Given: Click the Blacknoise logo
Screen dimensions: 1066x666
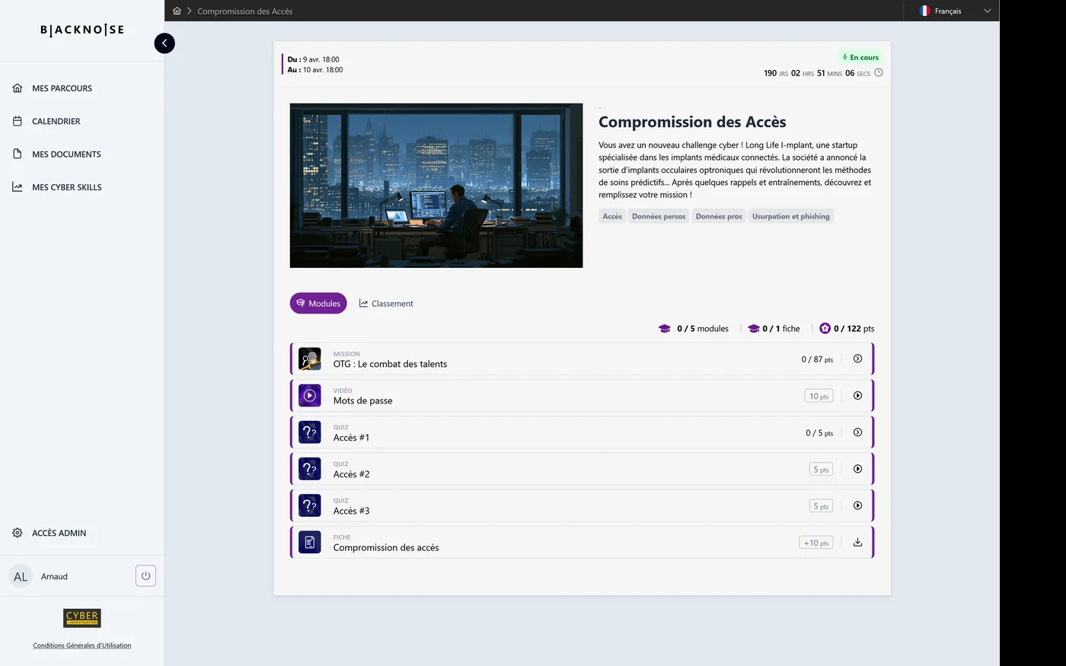Looking at the screenshot, I should [x=82, y=30].
